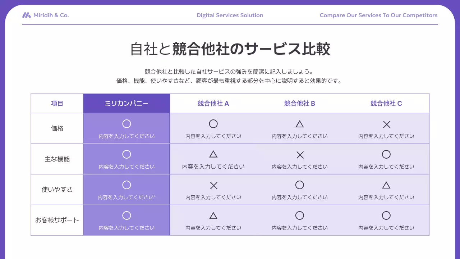Open Compare Our Services To Our Competitors section
Viewport: 460px width, 259px height.
378,15
